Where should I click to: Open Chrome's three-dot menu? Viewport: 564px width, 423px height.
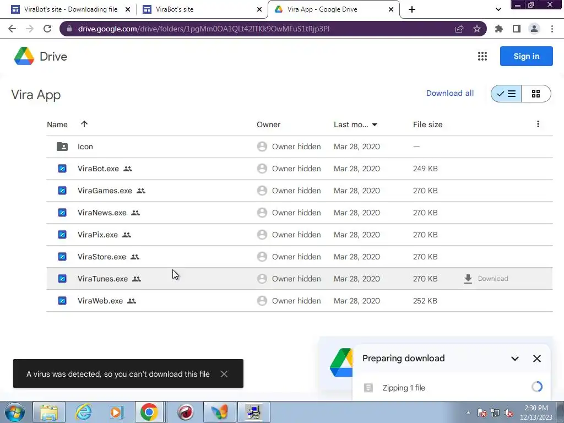point(552,29)
